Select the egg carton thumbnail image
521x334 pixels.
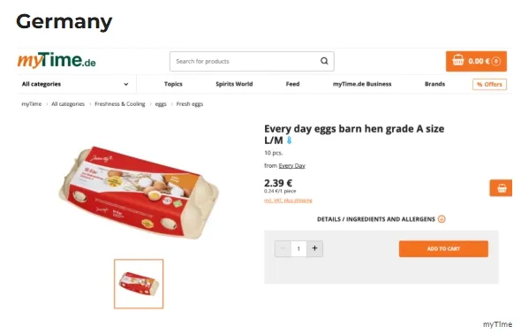139,284
